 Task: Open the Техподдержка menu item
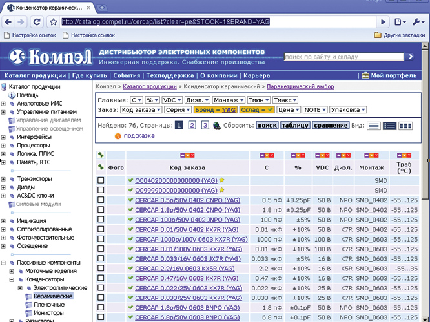pyautogui.click(x=170, y=75)
